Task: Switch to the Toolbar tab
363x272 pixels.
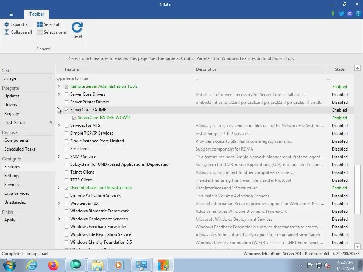Action: pos(37,14)
